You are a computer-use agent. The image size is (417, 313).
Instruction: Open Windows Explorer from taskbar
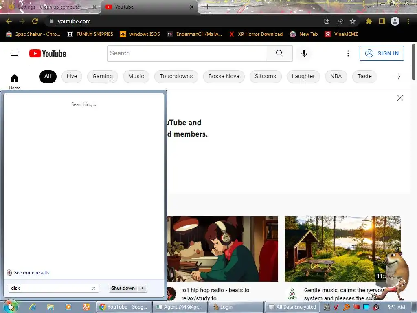tap(50, 307)
